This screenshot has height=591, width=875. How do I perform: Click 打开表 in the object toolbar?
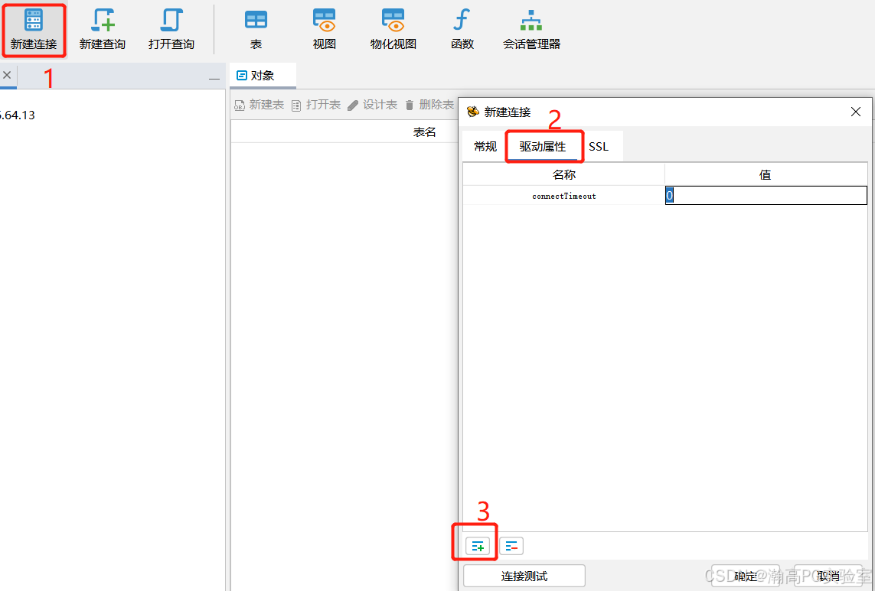[x=316, y=105]
